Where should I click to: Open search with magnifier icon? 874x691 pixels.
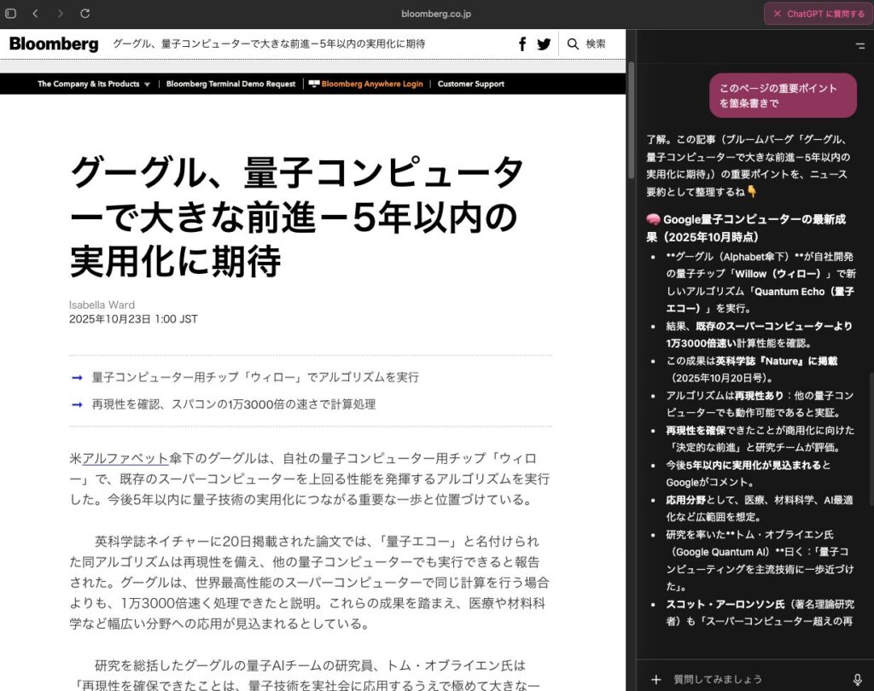point(573,44)
